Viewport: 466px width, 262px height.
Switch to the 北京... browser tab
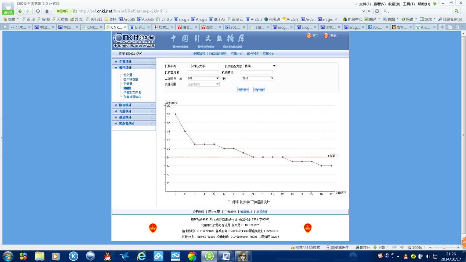click(21, 27)
